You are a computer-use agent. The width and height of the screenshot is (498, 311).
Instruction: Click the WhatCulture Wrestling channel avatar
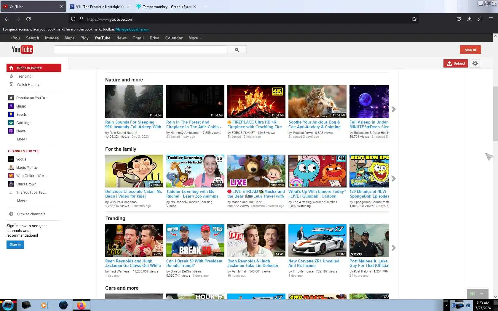click(11, 176)
